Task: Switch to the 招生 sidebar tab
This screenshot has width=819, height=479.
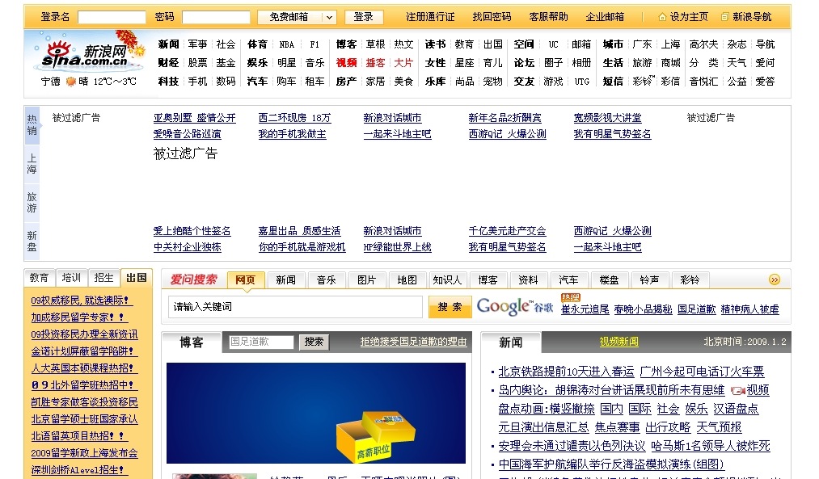Action: click(x=104, y=278)
